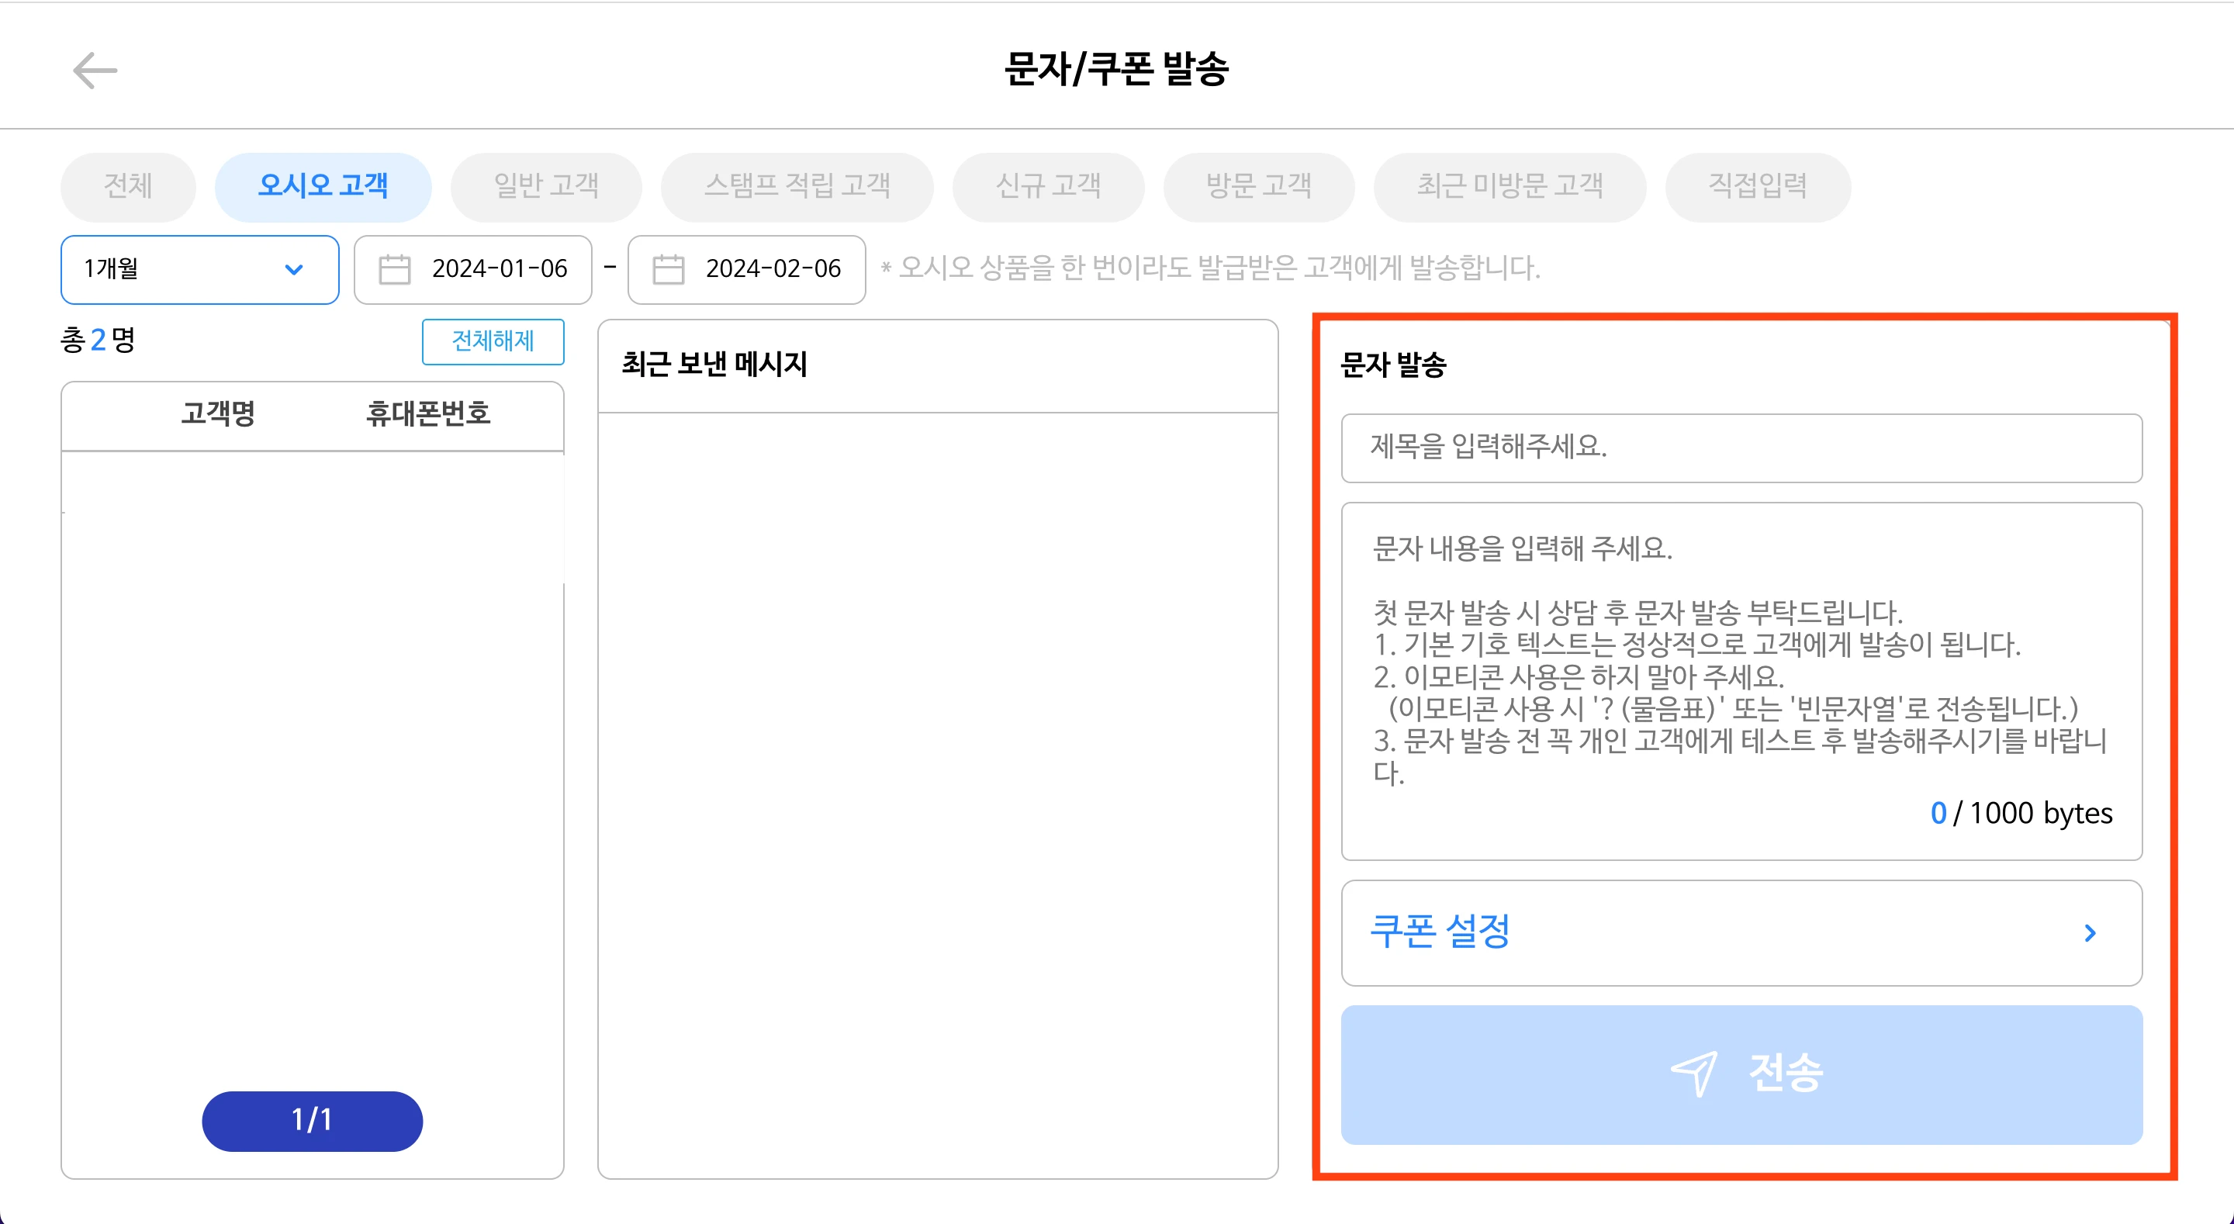The height and width of the screenshot is (1224, 2234).
Task: Click the start date field 2024-01-06
Action: click(472, 270)
